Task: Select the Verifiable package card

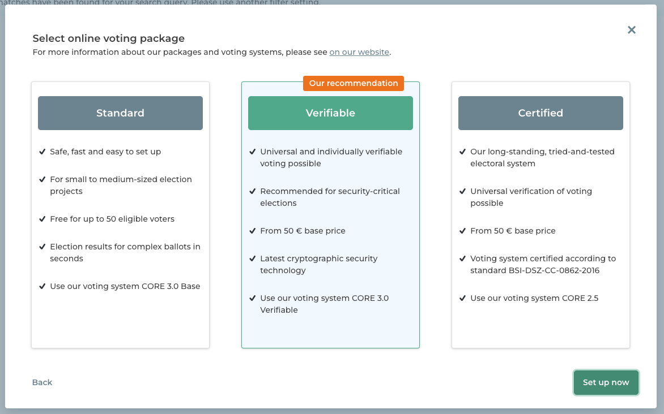Action: (x=330, y=215)
